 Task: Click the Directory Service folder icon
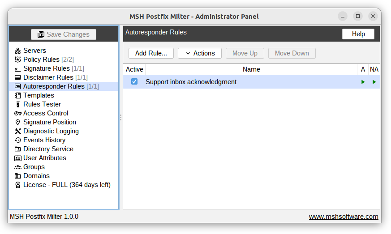pyautogui.click(x=18, y=149)
